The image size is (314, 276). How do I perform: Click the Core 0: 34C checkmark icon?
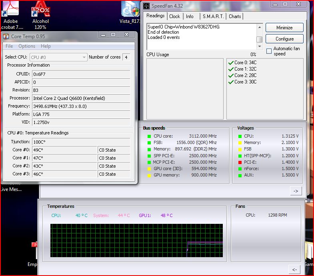[231, 63]
